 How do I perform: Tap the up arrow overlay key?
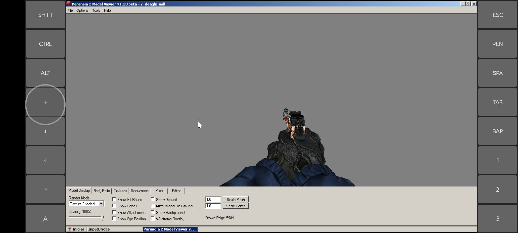tap(45, 103)
